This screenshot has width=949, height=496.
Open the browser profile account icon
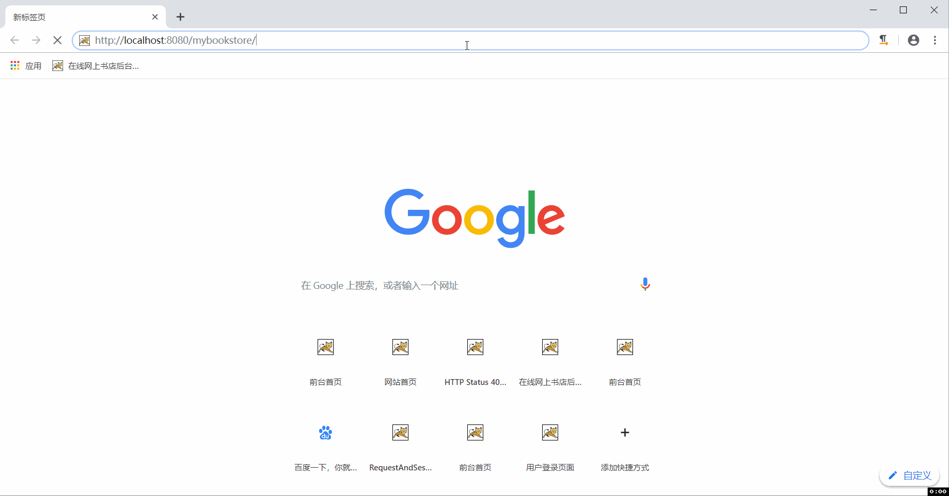(x=914, y=40)
